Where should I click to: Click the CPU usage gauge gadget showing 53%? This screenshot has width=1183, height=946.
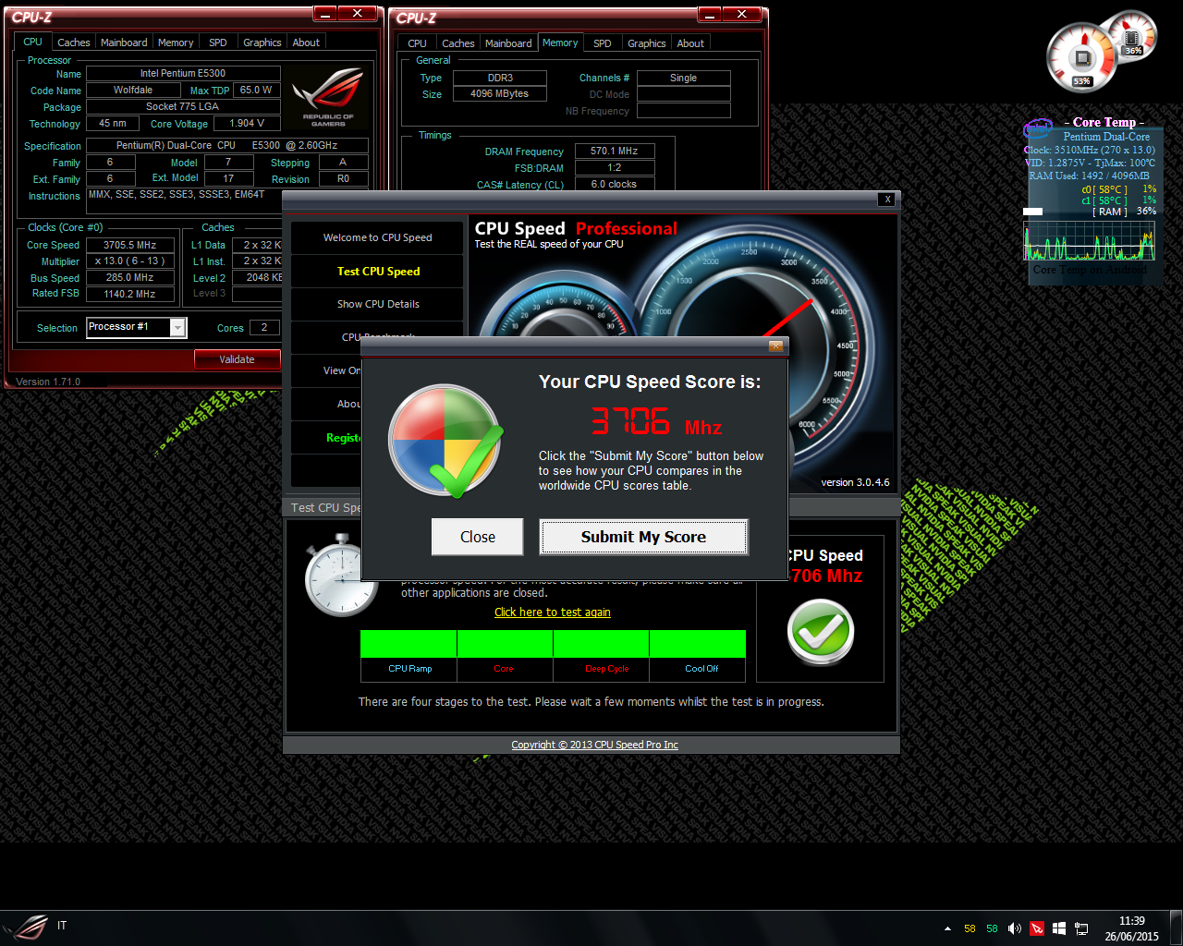(x=1081, y=58)
